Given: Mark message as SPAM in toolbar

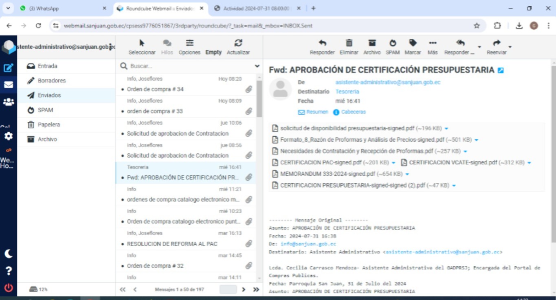Looking at the screenshot, I should (x=392, y=43).
